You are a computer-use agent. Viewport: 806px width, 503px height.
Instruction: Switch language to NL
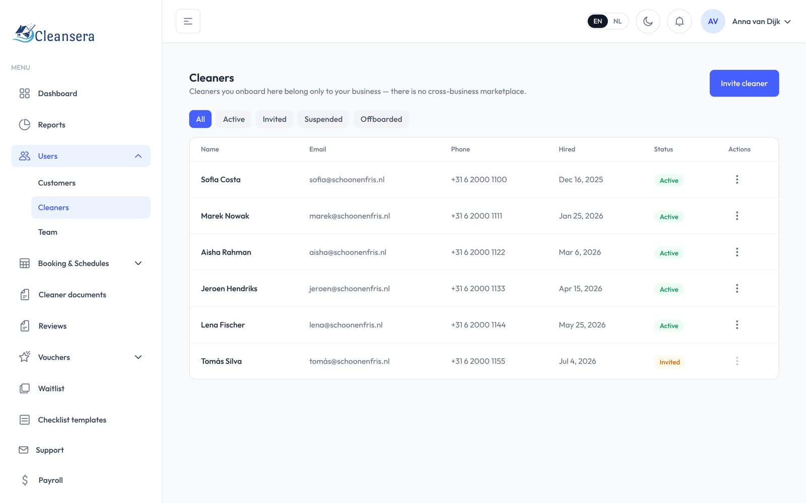(x=618, y=21)
